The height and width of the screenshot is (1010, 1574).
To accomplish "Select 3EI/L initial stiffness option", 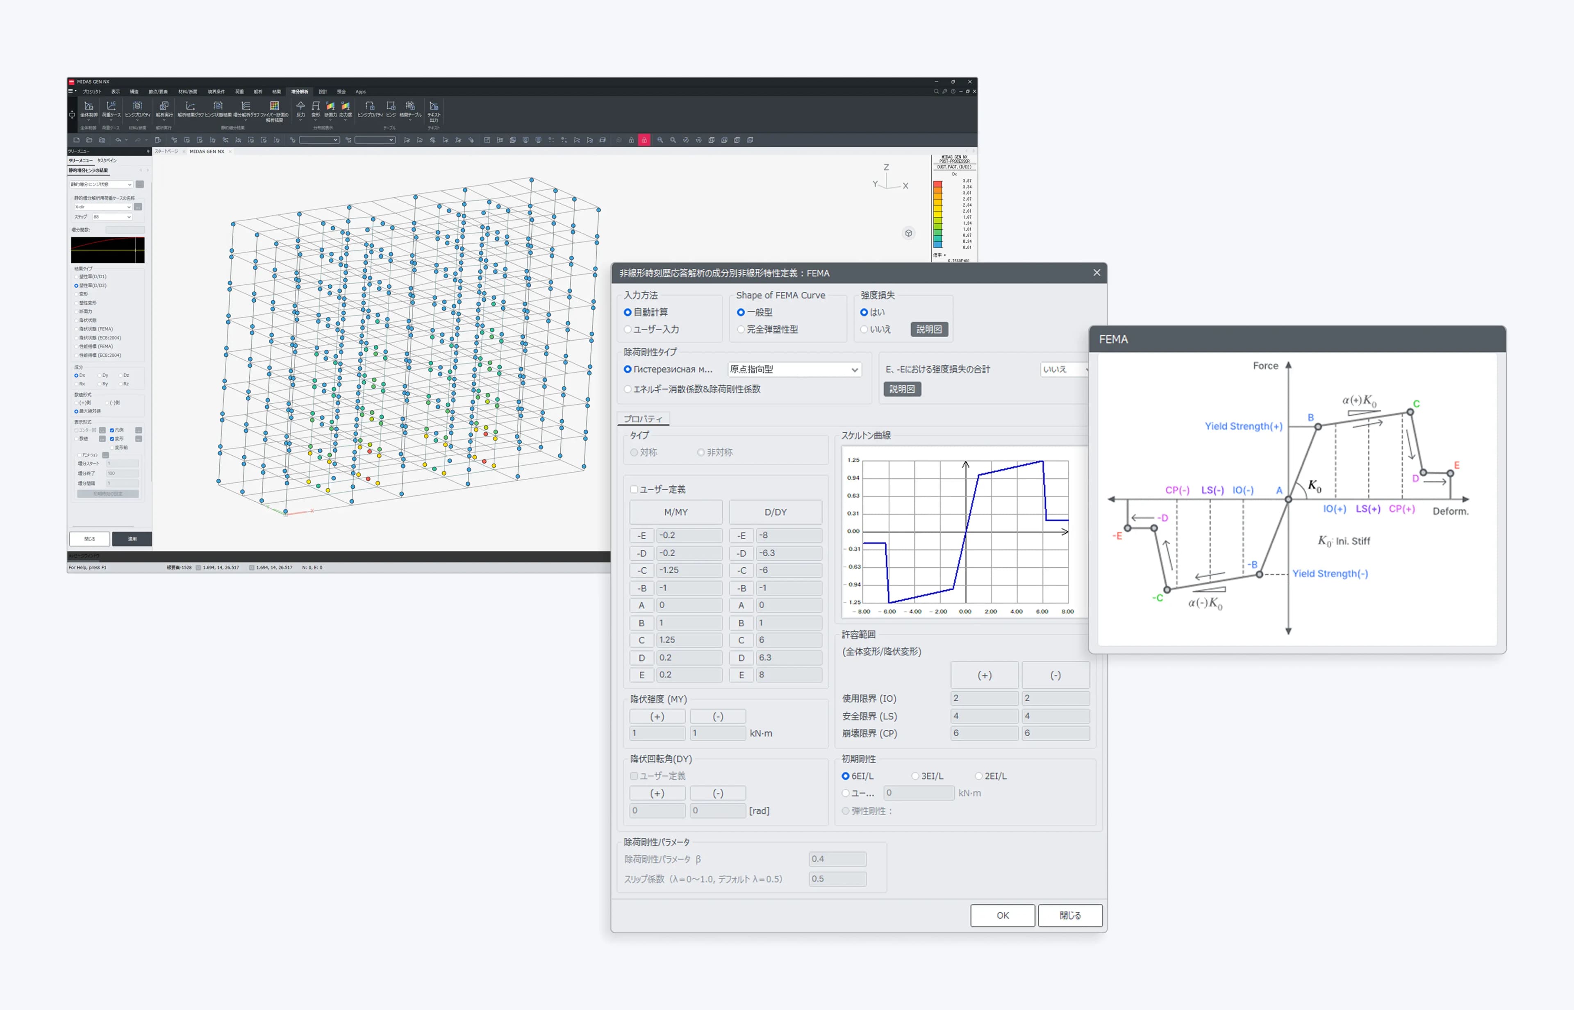I will point(927,776).
